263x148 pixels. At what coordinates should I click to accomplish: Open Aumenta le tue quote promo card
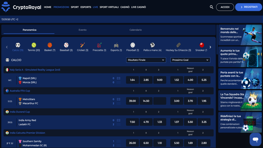click(240, 57)
